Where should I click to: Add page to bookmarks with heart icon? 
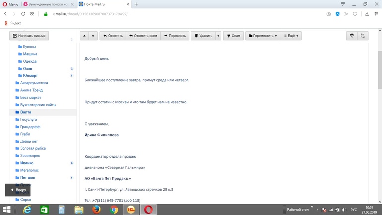(x=355, y=14)
